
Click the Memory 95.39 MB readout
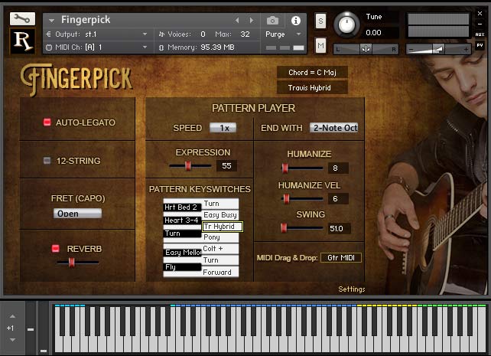(x=200, y=47)
